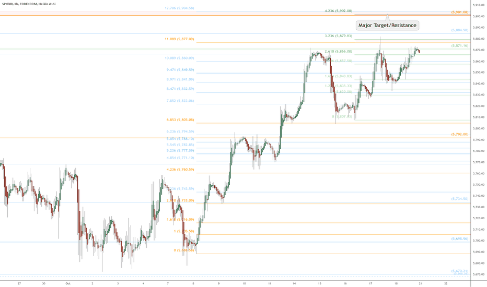The image size is (487, 287).
Task: Click date 30 on the time axis
Action: [43, 283]
